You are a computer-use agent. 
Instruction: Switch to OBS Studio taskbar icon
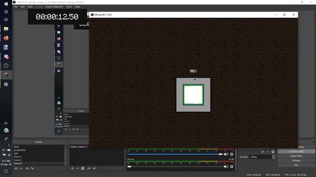[x=6, y=65]
